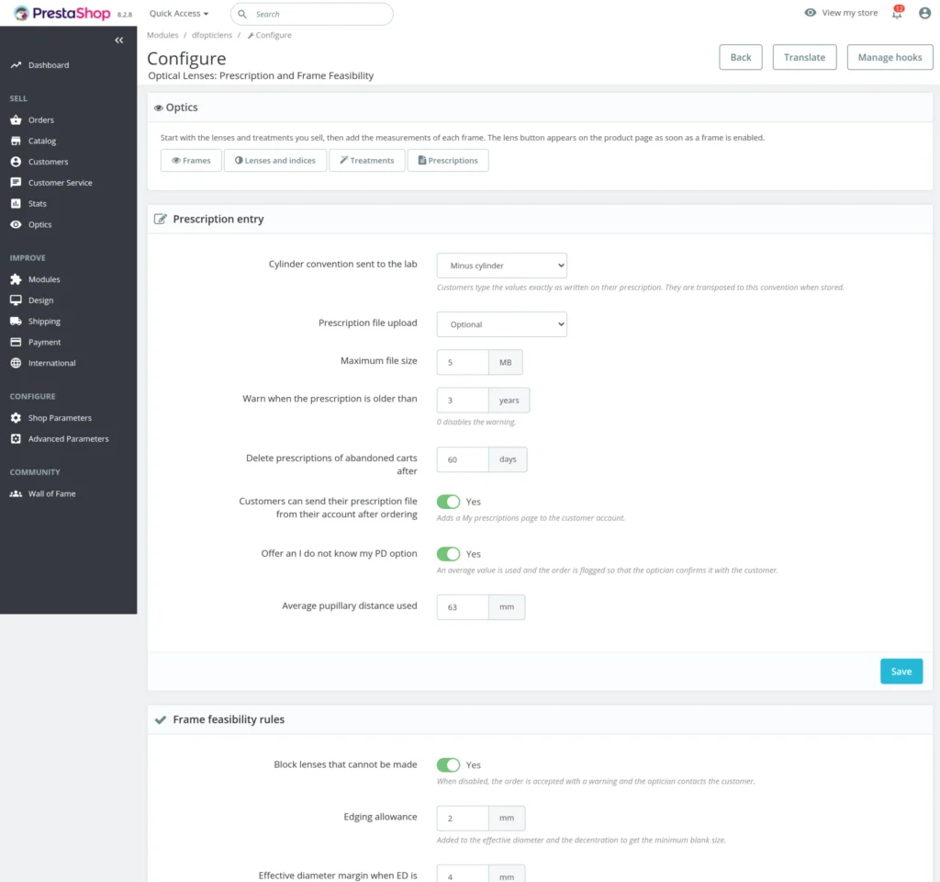Image resolution: width=940 pixels, height=882 pixels.
Task: Click the Catalog store icon
Action: point(16,141)
